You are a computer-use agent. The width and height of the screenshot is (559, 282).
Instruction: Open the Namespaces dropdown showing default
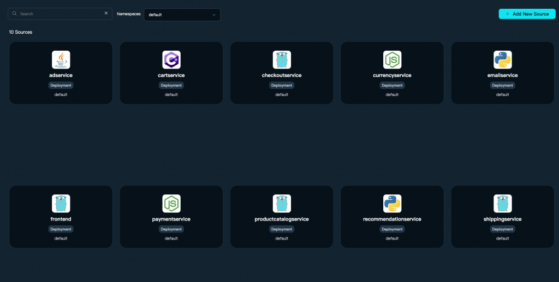(182, 15)
